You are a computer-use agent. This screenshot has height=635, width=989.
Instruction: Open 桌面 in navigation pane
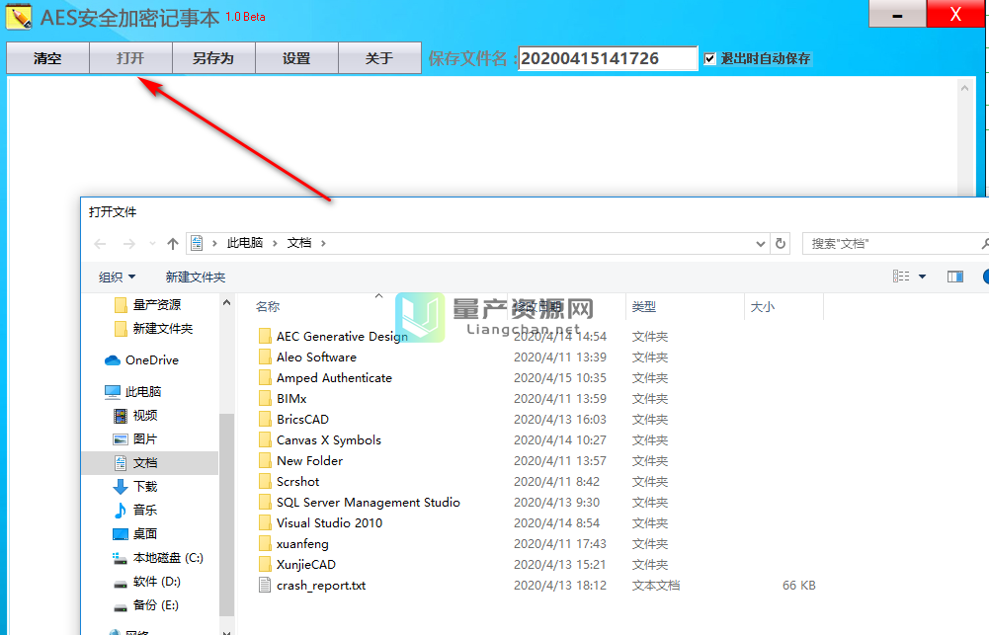pyautogui.click(x=144, y=533)
